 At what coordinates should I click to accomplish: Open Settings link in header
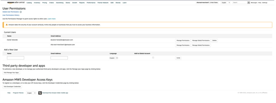click(x=265, y=3)
